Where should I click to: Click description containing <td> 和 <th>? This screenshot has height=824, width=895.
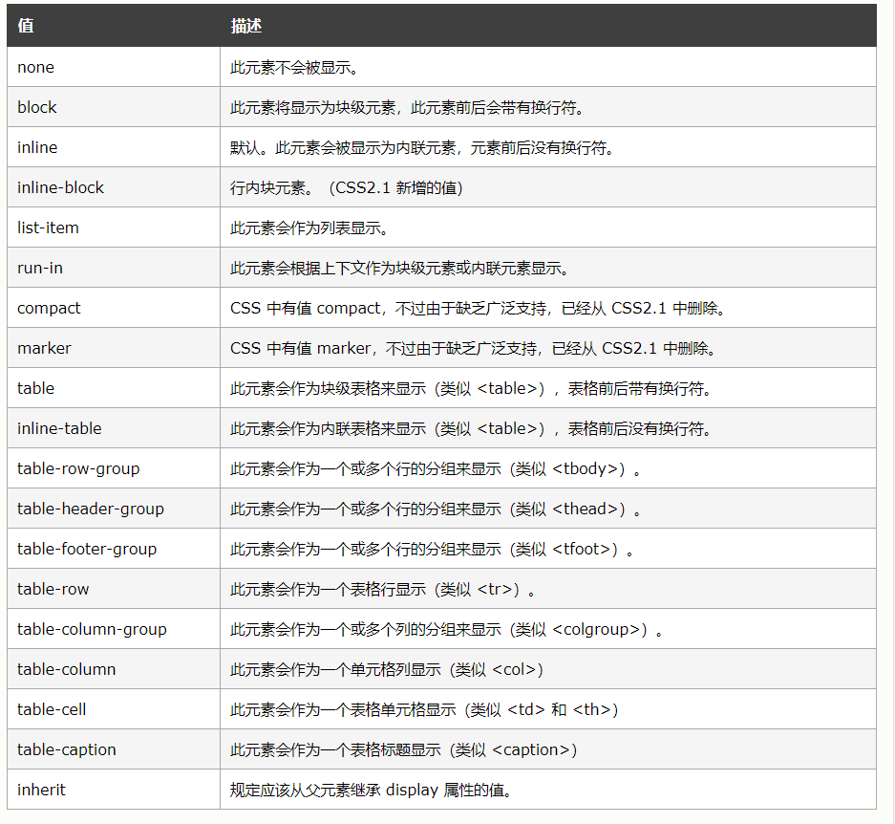click(425, 709)
